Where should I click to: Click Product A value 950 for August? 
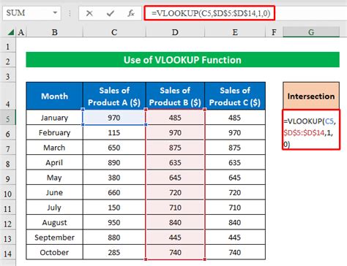pos(114,222)
